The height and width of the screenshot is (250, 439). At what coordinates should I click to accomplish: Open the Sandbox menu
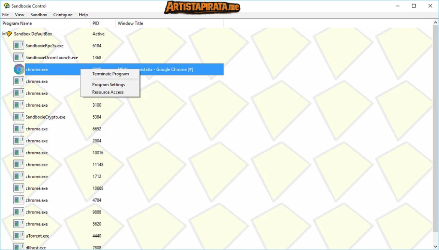tap(39, 15)
